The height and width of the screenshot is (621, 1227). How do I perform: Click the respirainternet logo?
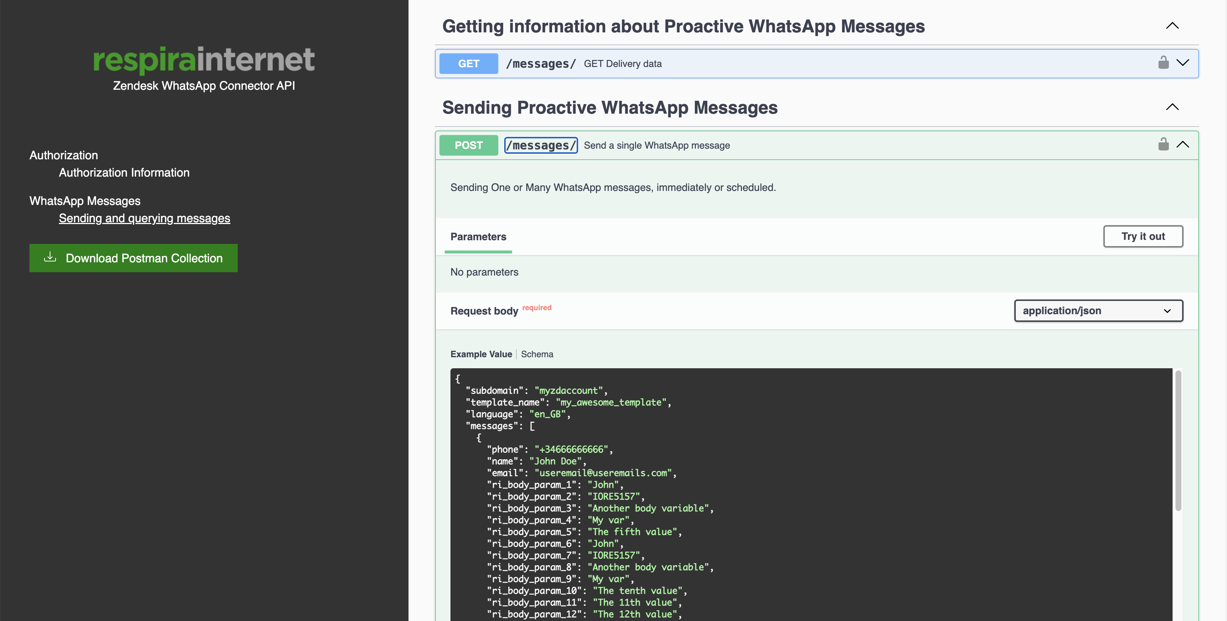pos(204,59)
